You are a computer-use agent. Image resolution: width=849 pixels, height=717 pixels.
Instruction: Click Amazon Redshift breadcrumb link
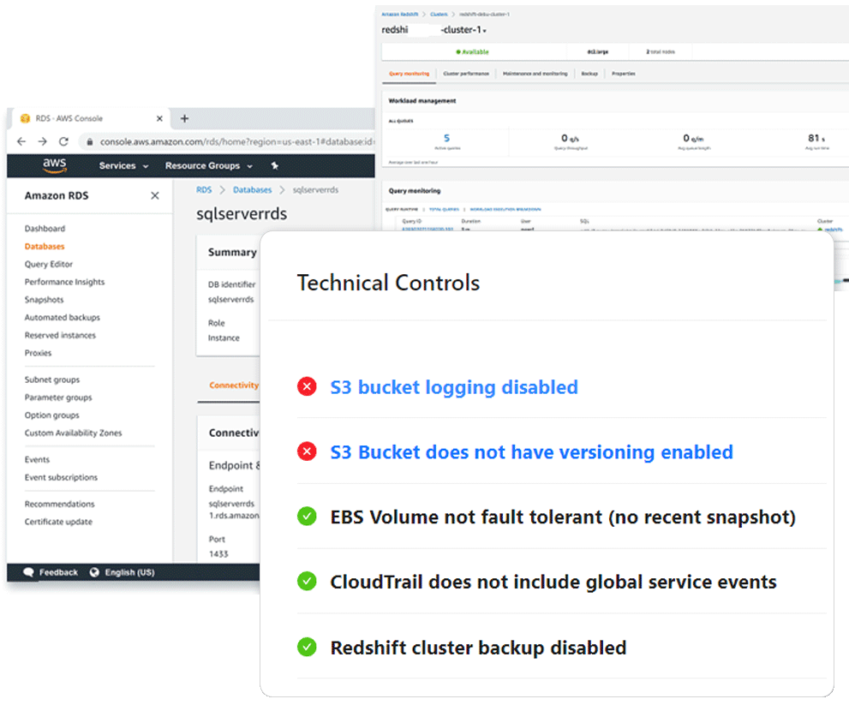[399, 14]
